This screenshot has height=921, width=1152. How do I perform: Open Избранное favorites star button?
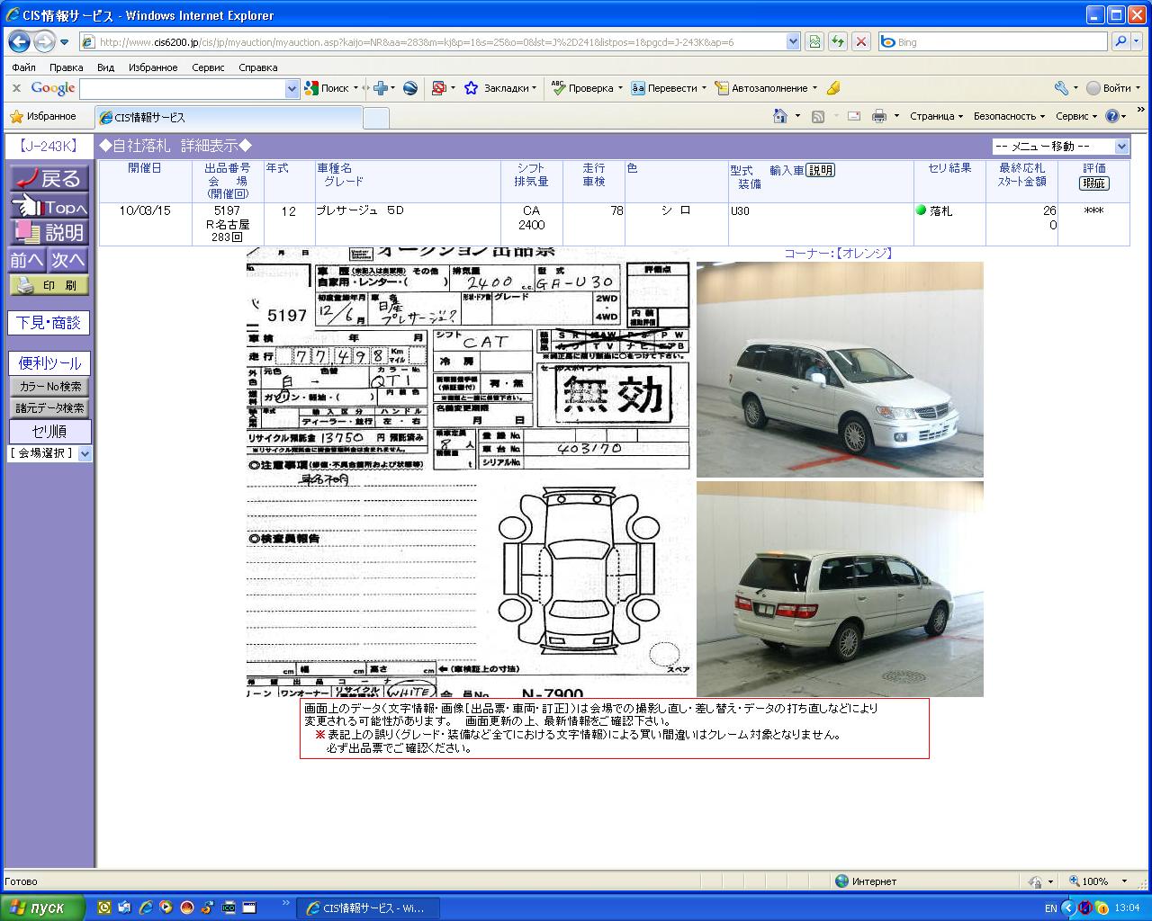[x=43, y=116]
